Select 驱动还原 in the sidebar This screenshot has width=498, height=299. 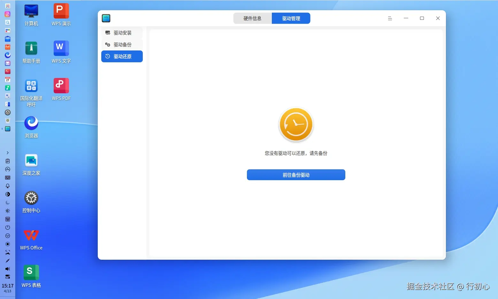tap(122, 57)
